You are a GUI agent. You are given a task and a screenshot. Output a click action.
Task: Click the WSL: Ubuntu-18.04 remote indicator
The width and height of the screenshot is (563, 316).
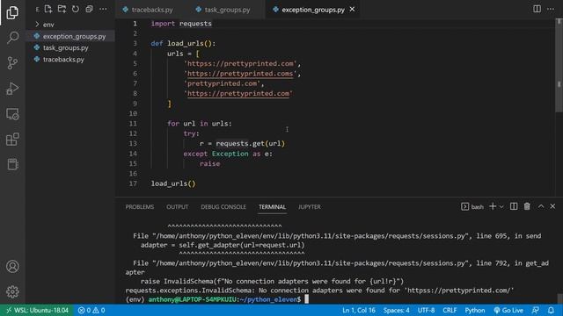pyautogui.click(x=37, y=310)
